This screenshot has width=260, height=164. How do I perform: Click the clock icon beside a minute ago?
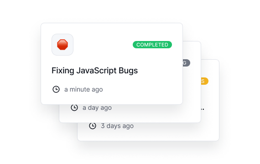coord(56,89)
